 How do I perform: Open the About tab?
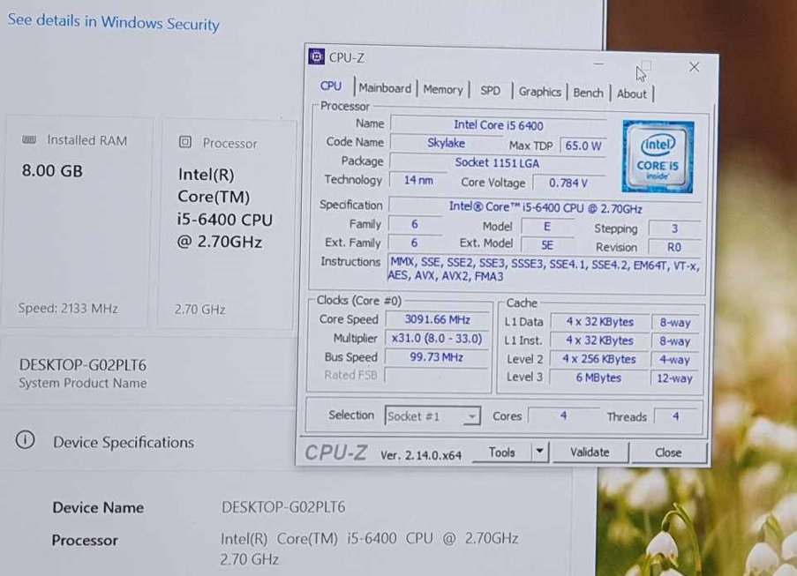point(631,94)
